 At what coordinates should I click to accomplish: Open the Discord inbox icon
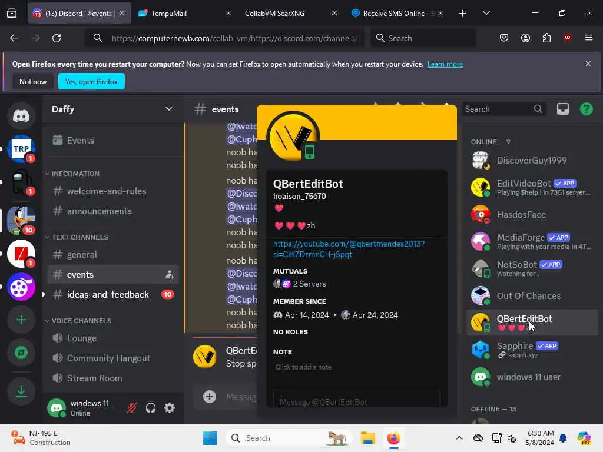[562, 109]
